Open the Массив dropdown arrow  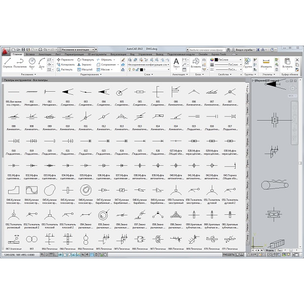pyautogui.click(x=111, y=69)
